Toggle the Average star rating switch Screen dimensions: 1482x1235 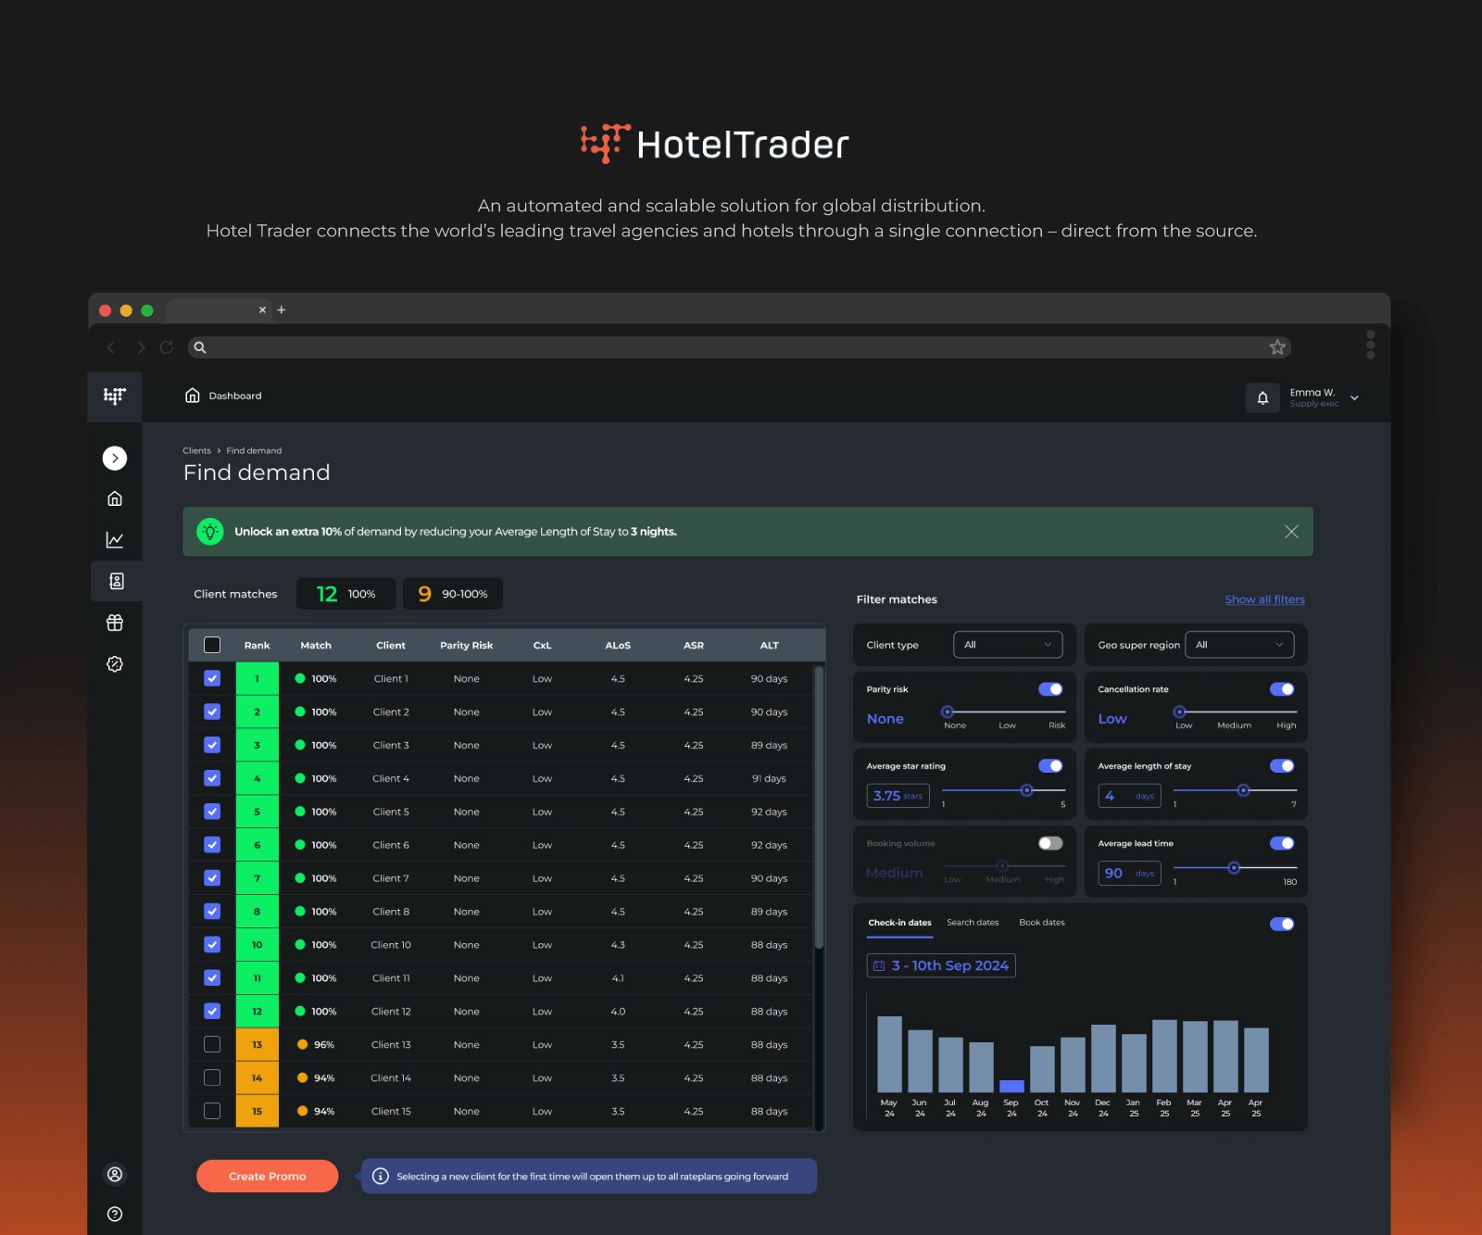(x=1050, y=766)
